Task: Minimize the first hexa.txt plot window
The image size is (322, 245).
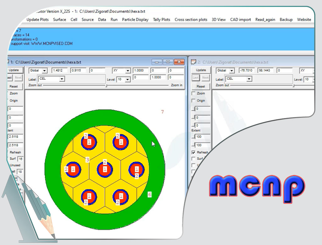Action: (x=157, y=62)
